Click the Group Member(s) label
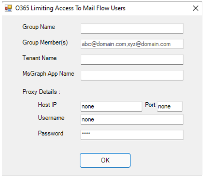Viewport: 203px width, 176px height. tap(45, 42)
